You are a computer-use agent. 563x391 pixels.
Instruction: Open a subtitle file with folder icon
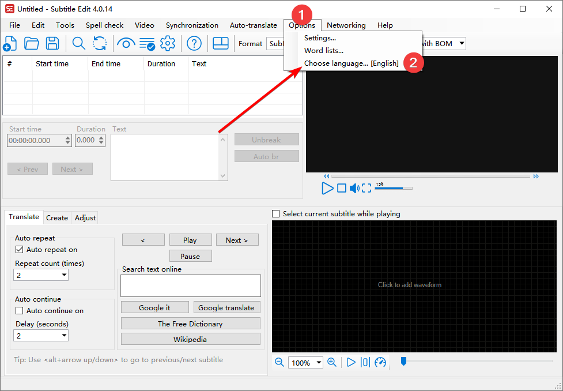pos(31,43)
